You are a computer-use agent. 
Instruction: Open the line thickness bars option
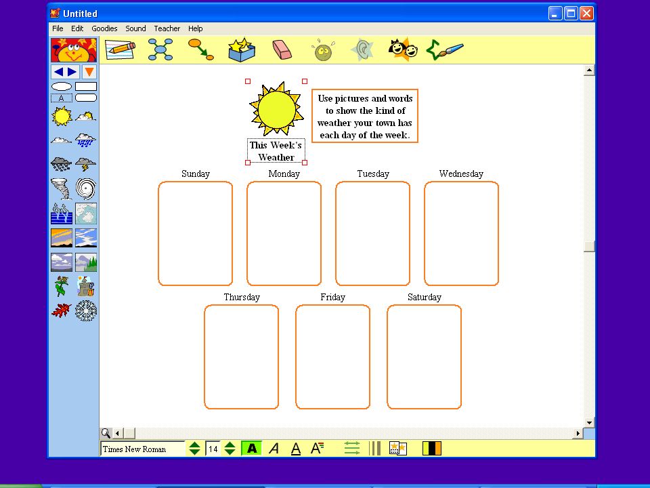coord(374,448)
